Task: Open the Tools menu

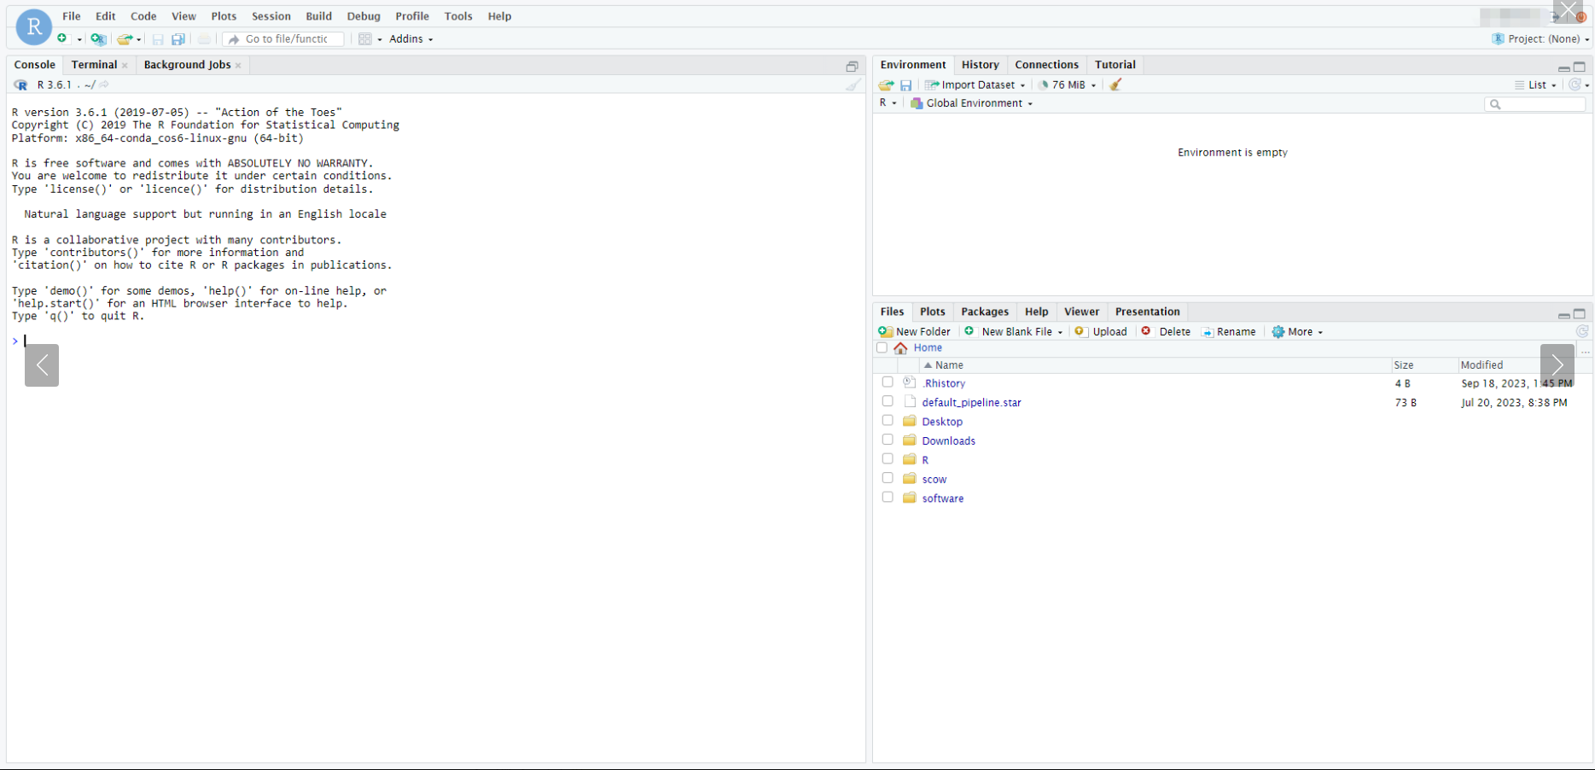Action: point(458,16)
